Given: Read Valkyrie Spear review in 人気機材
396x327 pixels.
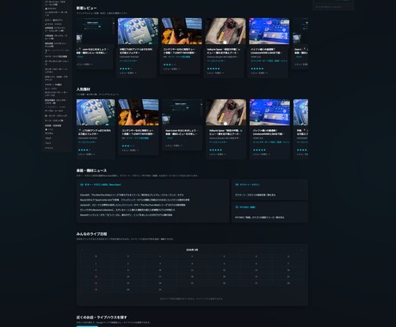Looking at the screenshot, I should (x=218, y=154).
